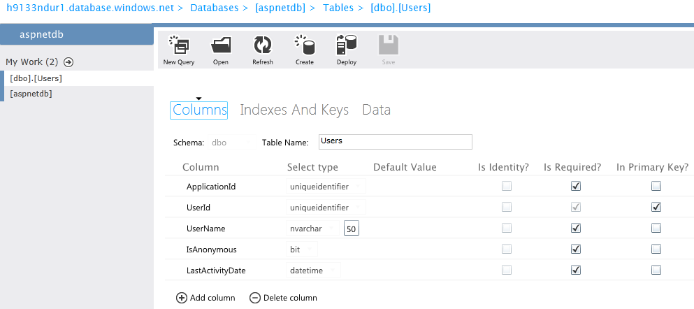The image size is (694, 309).
Task: Click the My Work arrow icon
Action: click(68, 62)
